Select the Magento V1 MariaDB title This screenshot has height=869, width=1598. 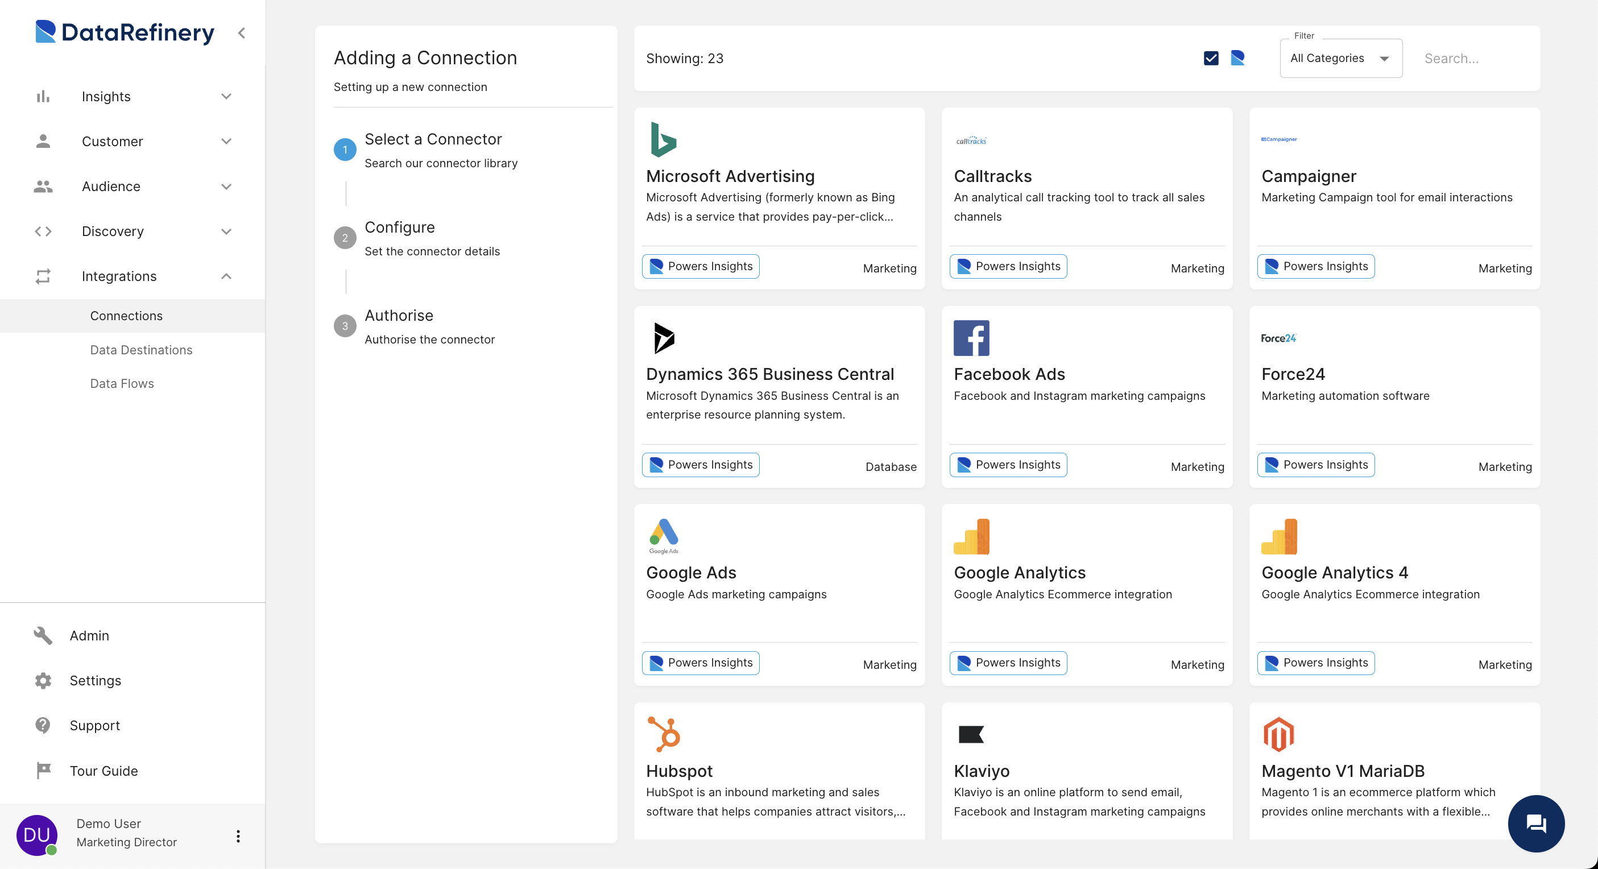1343,771
